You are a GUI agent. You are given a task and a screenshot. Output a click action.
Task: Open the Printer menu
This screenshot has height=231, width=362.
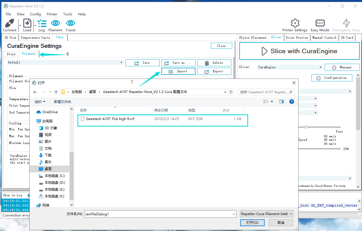point(52,14)
